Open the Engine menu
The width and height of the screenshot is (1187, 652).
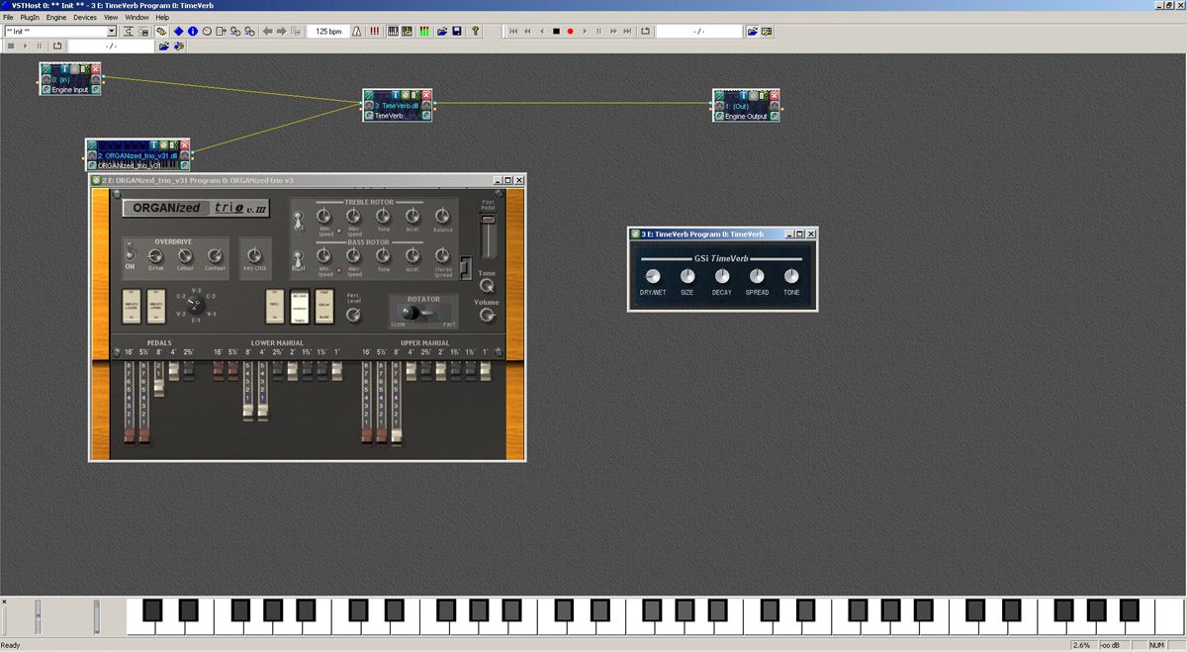(x=56, y=17)
